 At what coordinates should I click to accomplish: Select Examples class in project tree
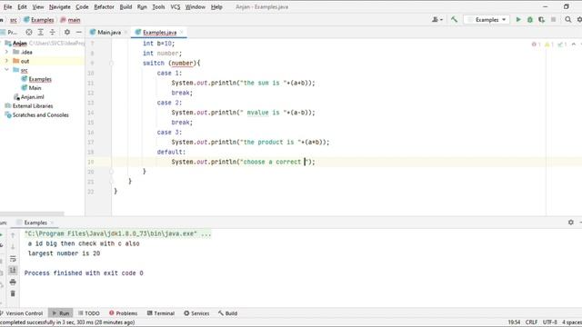[40, 79]
